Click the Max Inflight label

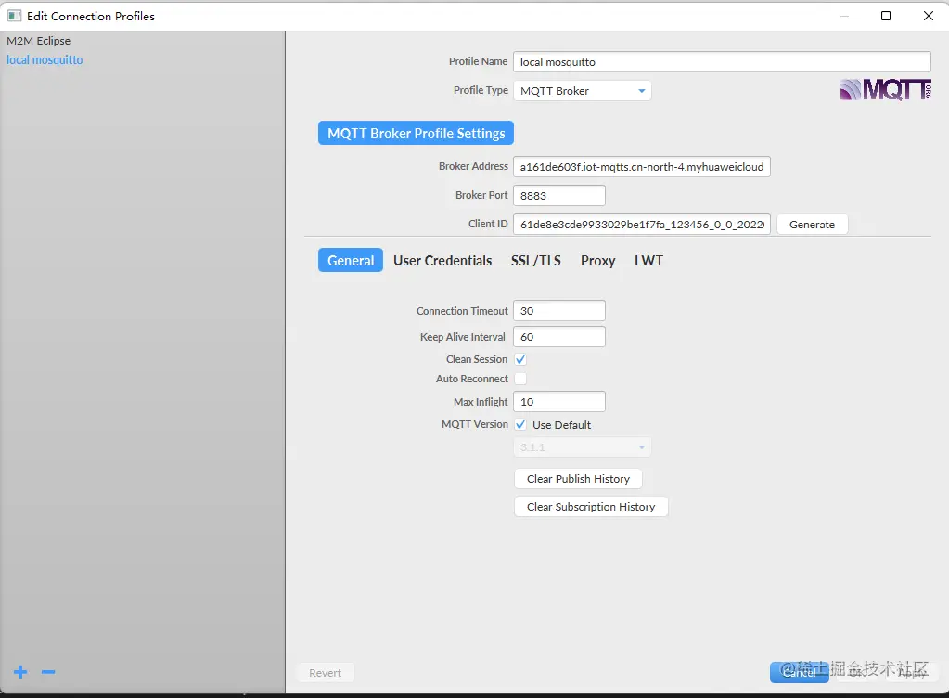click(x=481, y=402)
